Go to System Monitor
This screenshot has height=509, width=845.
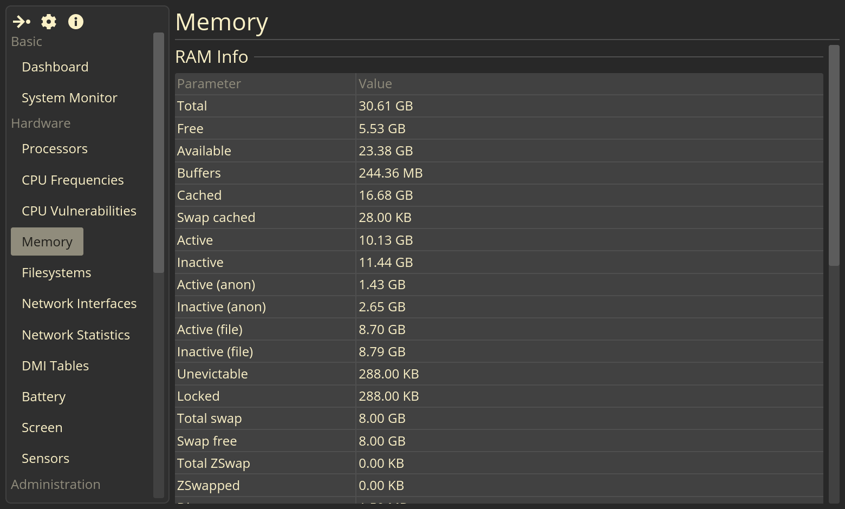tap(69, 98)
